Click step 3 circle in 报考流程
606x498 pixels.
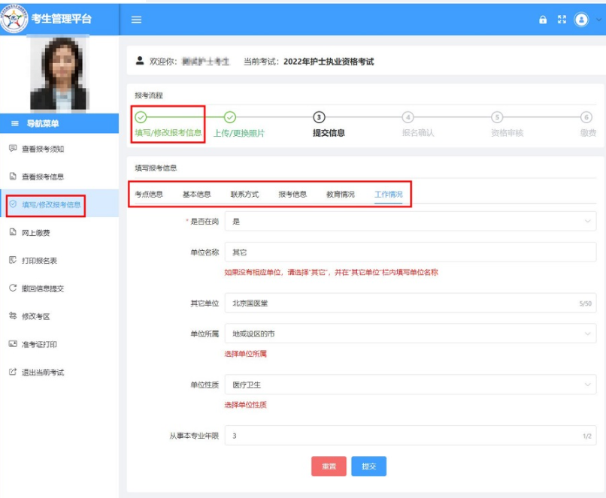[x=319, y=117]
